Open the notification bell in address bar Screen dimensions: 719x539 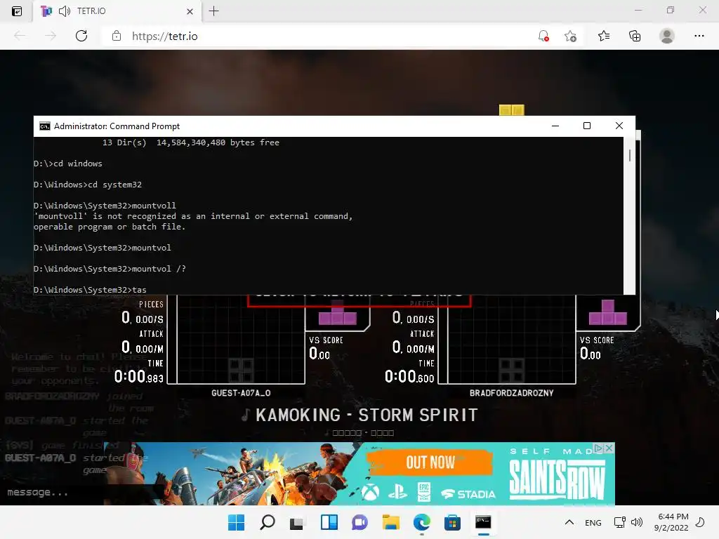tap(543, 36)
